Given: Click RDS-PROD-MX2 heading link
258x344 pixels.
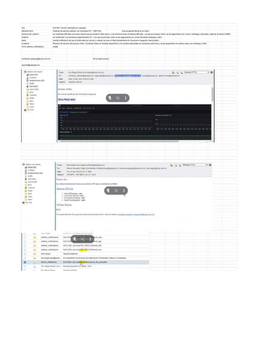Looking at the screenshot, I should click(67, 99).
